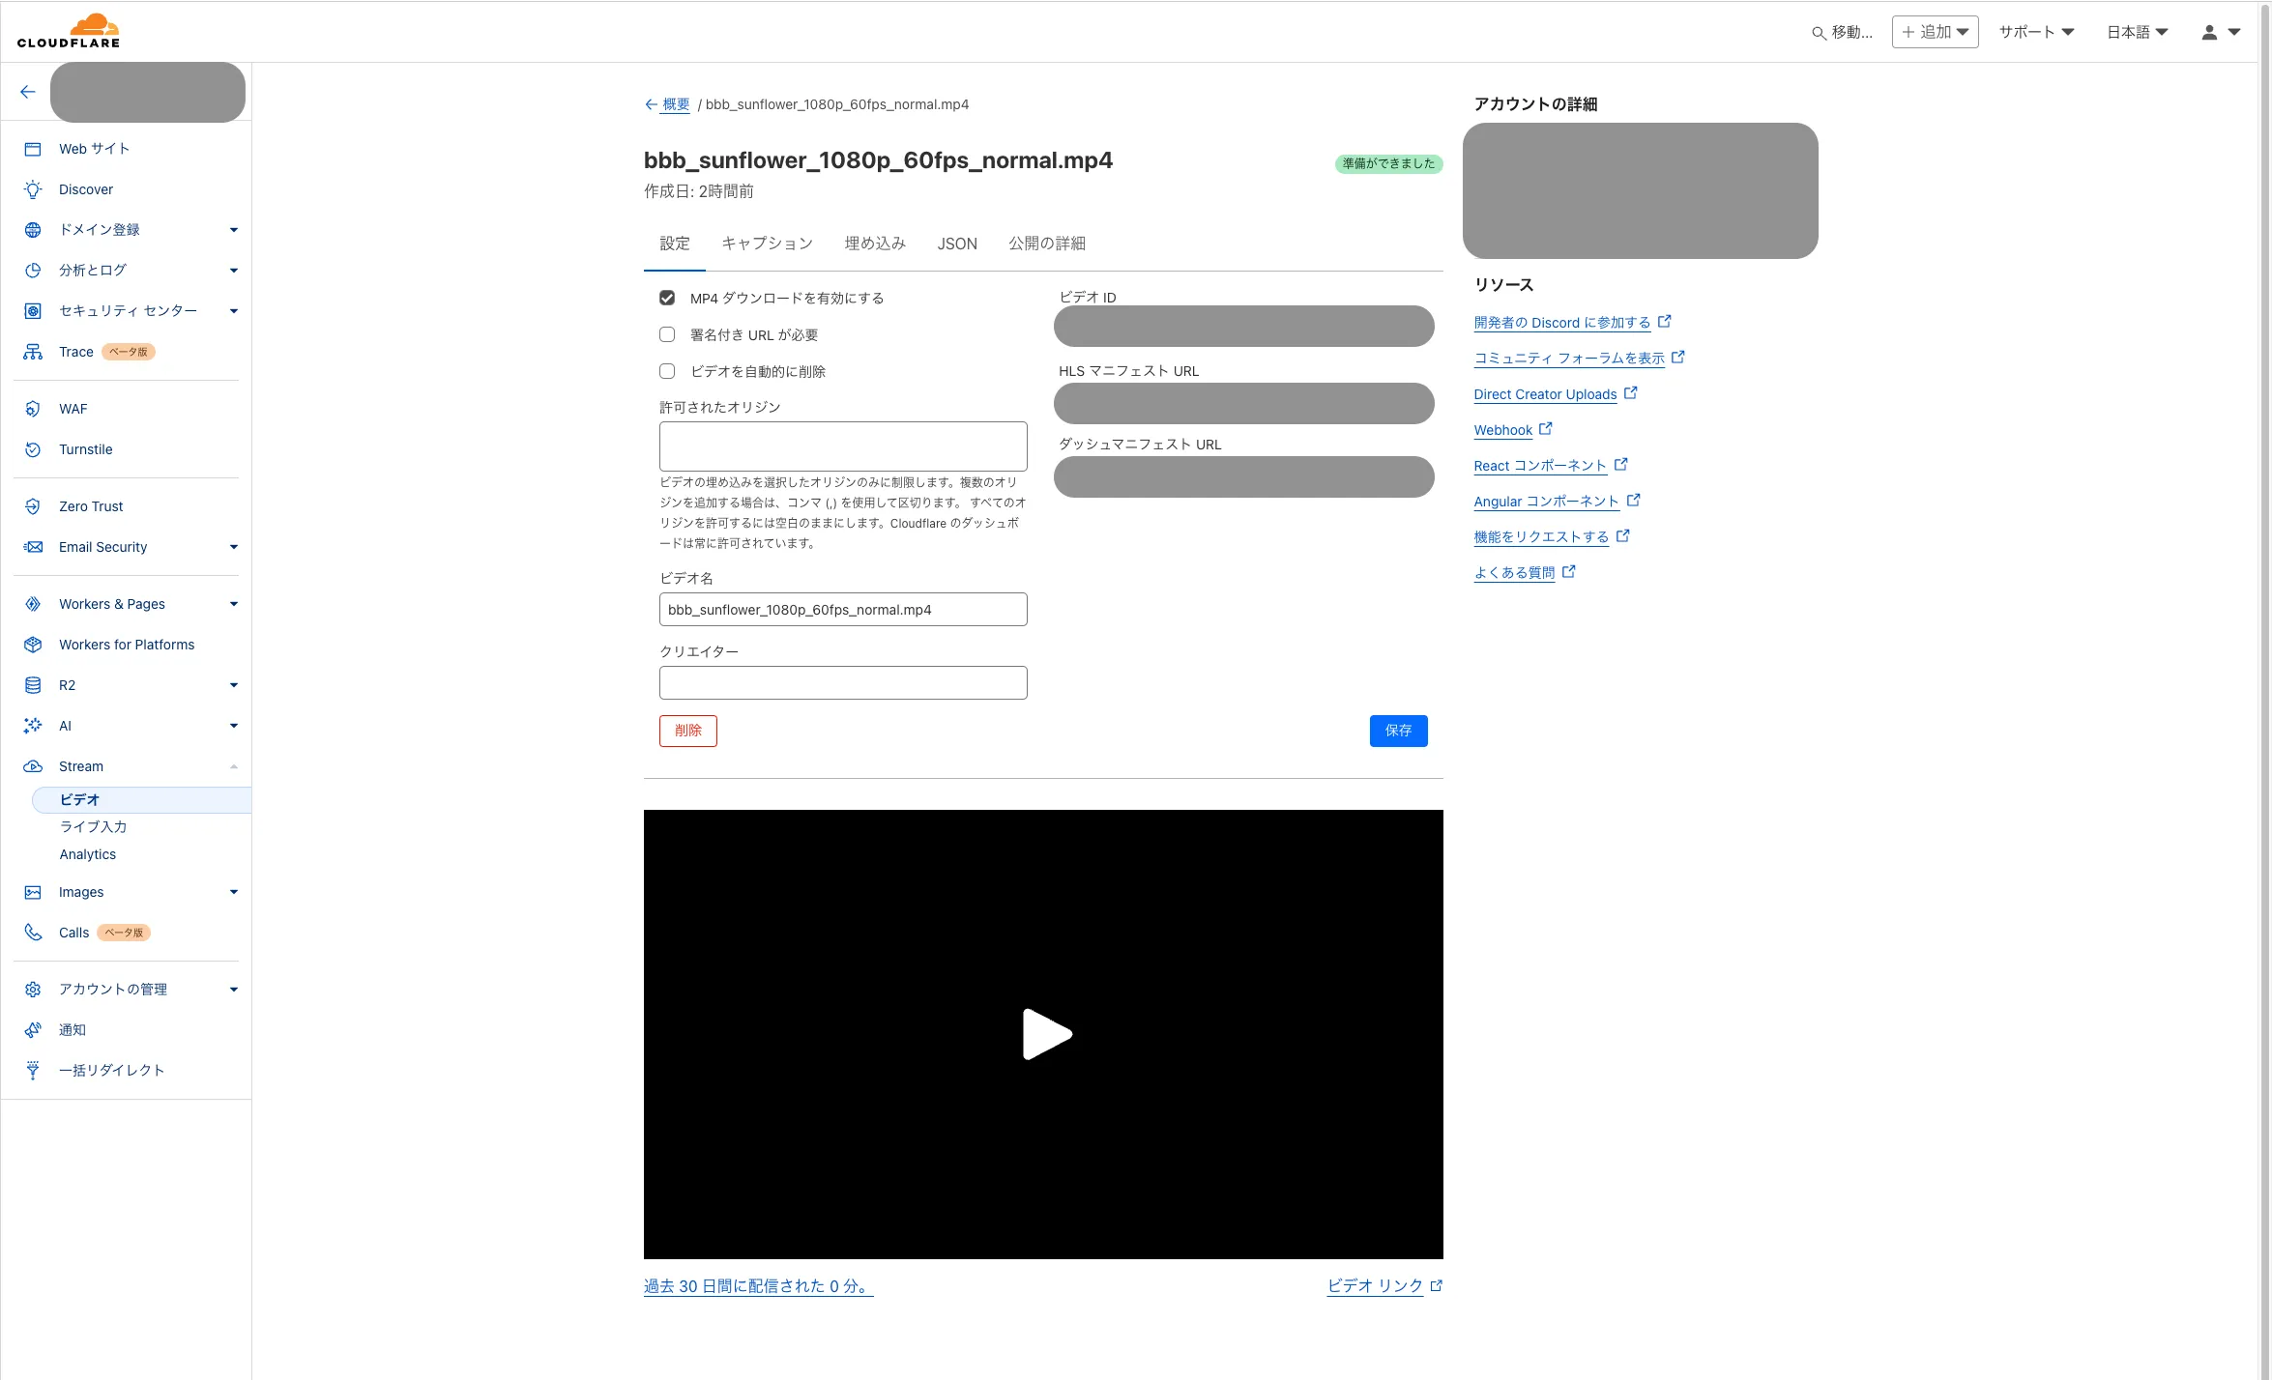Image resolution: width=2272 pixels, height=1380 pixels.
Task: Enable 署名付き URL が必要
Action: pyautogui.click(x=667, y=334)
